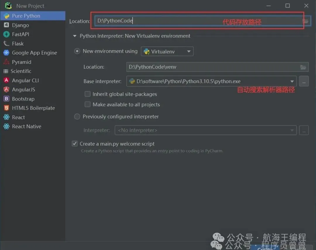Viewport: 316px width, 250px height.
Task: Click ellipsis button beside Interpreter field
Action: (x=304, y=130)
